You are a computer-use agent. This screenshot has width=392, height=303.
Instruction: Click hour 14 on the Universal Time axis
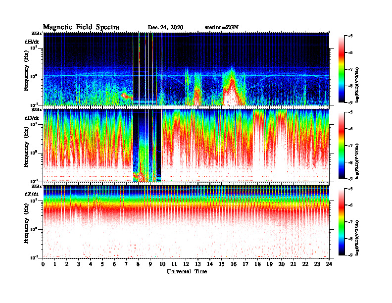click(x=210, y=264)
